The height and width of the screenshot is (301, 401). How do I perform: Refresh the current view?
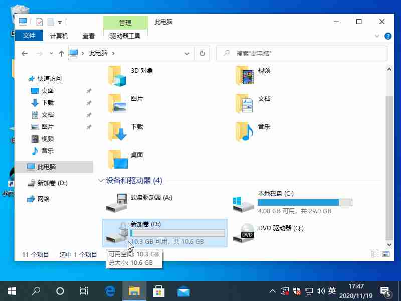click(203, 53)
